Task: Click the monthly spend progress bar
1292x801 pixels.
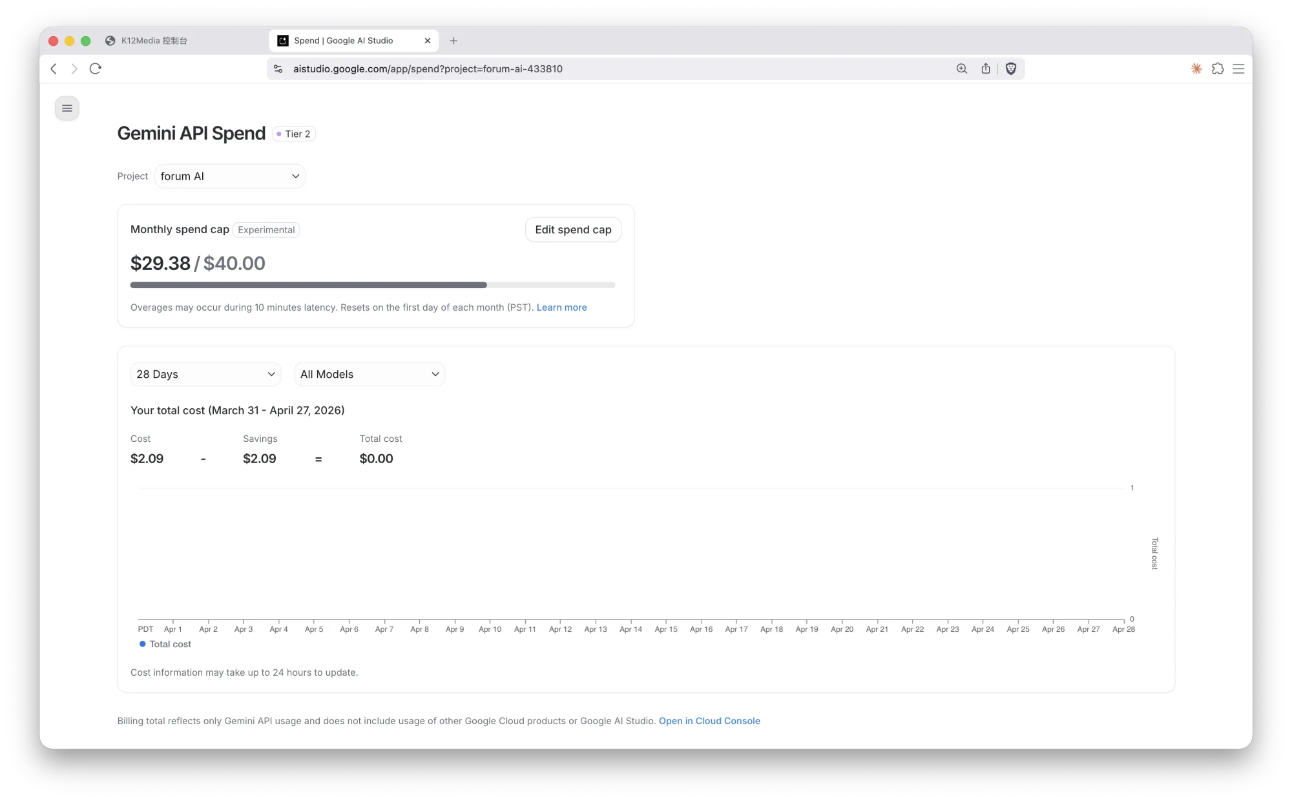Action: tap(372, 284)
